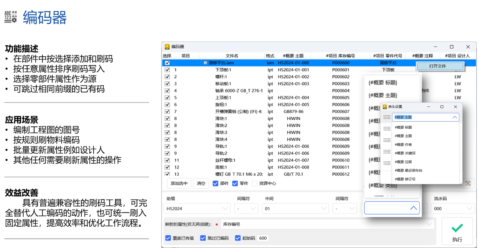This screenshot has height=248, width=479.
Task: Enable the 资源中心 checkbox
Action: coord(255,183)
